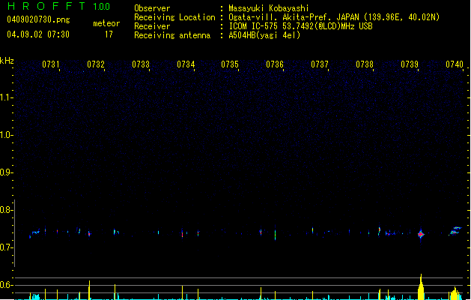
Task: Click the 0735 time marker
Action: click(230, 64)
